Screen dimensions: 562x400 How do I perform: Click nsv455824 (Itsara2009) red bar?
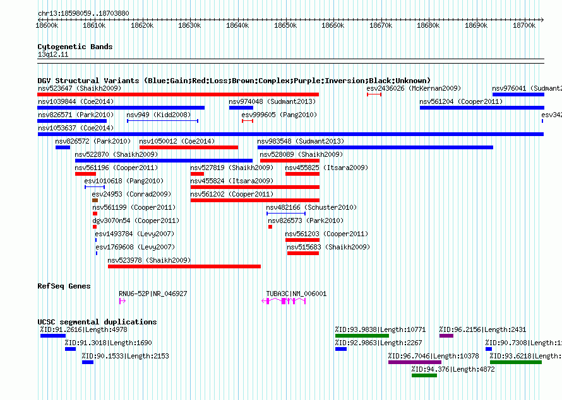pos(255,187)
